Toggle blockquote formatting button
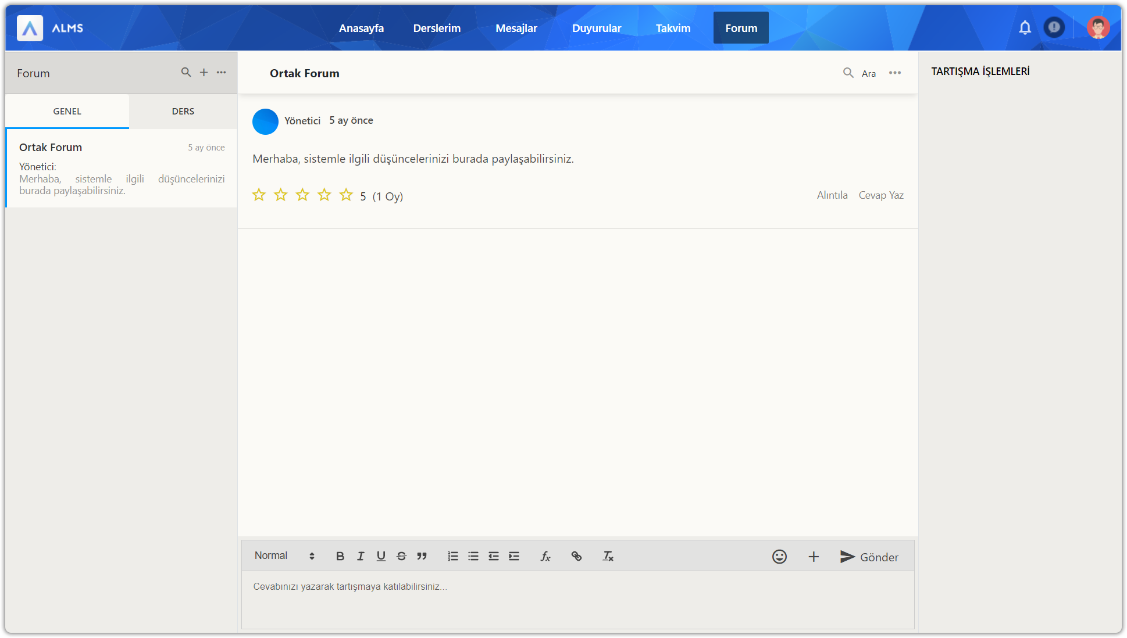The height and width of the screenshot is (638, 1127). point(422,556)
